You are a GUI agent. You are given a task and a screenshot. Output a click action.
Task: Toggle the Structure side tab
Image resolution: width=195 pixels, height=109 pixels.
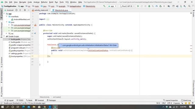point(2,62)
